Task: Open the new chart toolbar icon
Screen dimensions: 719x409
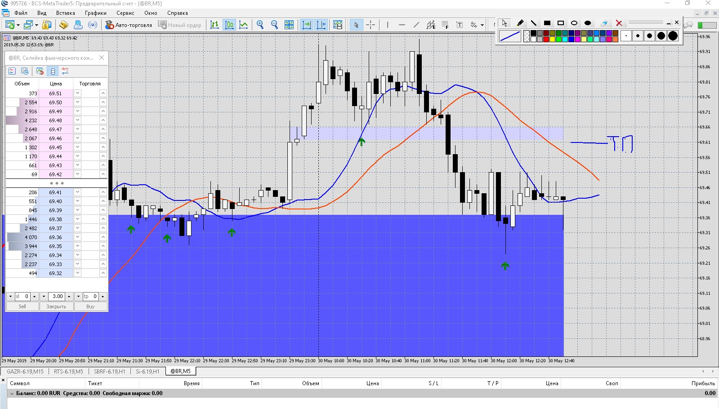Action: 10,25
